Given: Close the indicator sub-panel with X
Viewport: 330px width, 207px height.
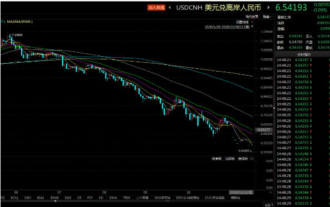Looking at the screenshot, I should (252, 159).
